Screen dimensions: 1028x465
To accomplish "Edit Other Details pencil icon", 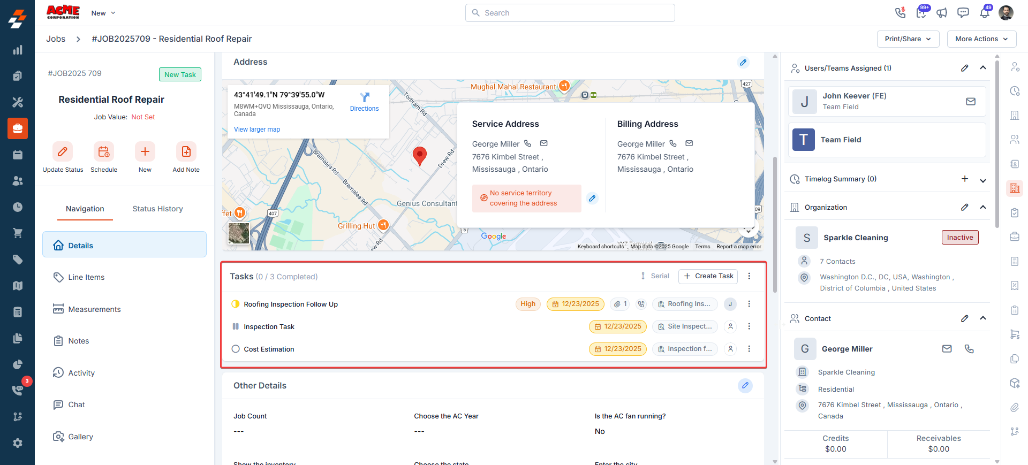I will [x=745, y=385].
